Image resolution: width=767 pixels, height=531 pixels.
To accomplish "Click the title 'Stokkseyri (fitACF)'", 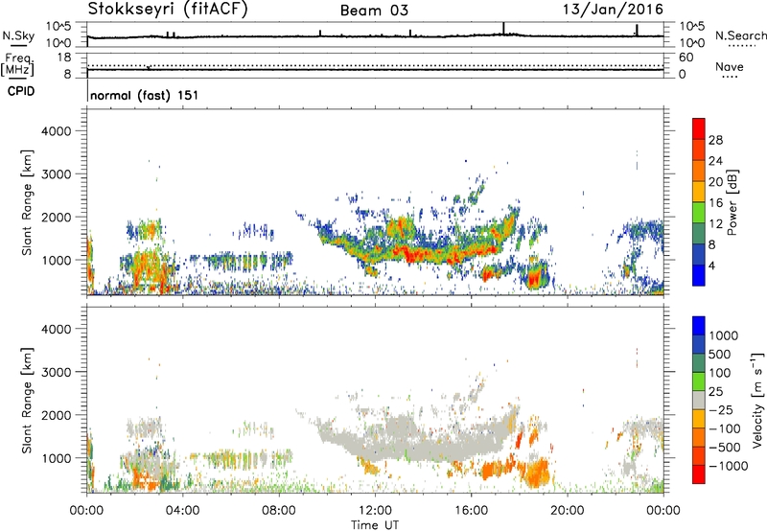I will (x=168, y=9).
